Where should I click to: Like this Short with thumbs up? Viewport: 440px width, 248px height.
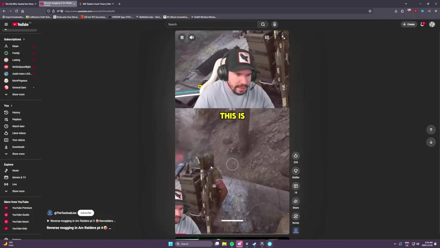296,156
